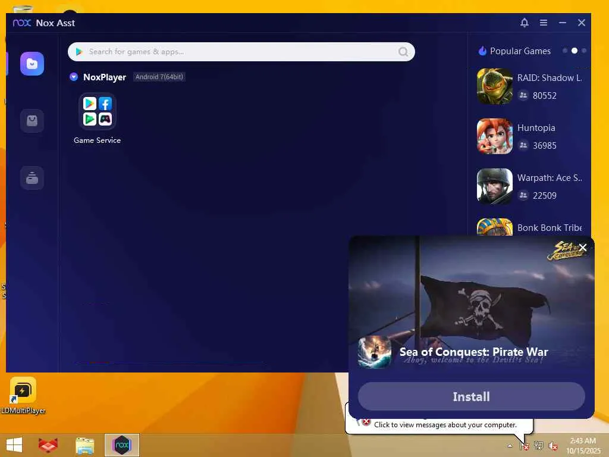Viewport: 609px width, 457px height.
Task: Open the red fox app on taskbar
Action: pyautogui.click(x=48, y=445)
